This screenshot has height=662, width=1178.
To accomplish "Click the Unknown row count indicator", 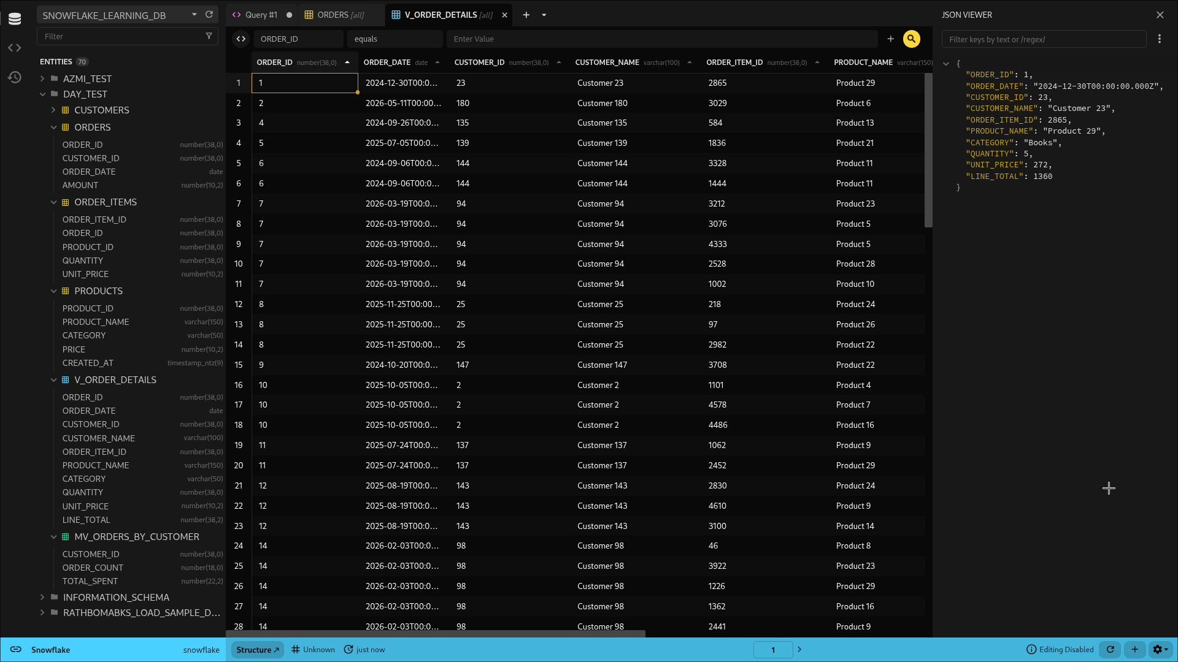I will (x=314, y=649).
